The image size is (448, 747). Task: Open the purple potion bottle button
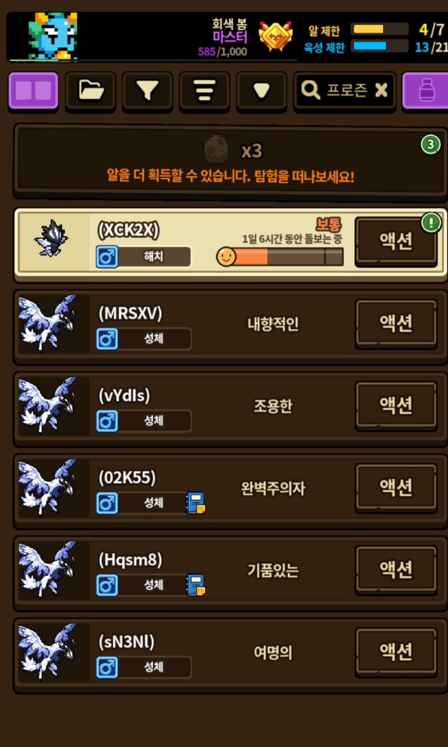tap(426, 91)
